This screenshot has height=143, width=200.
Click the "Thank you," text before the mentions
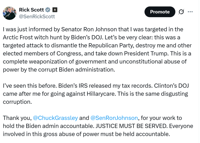tap(17, 118)
